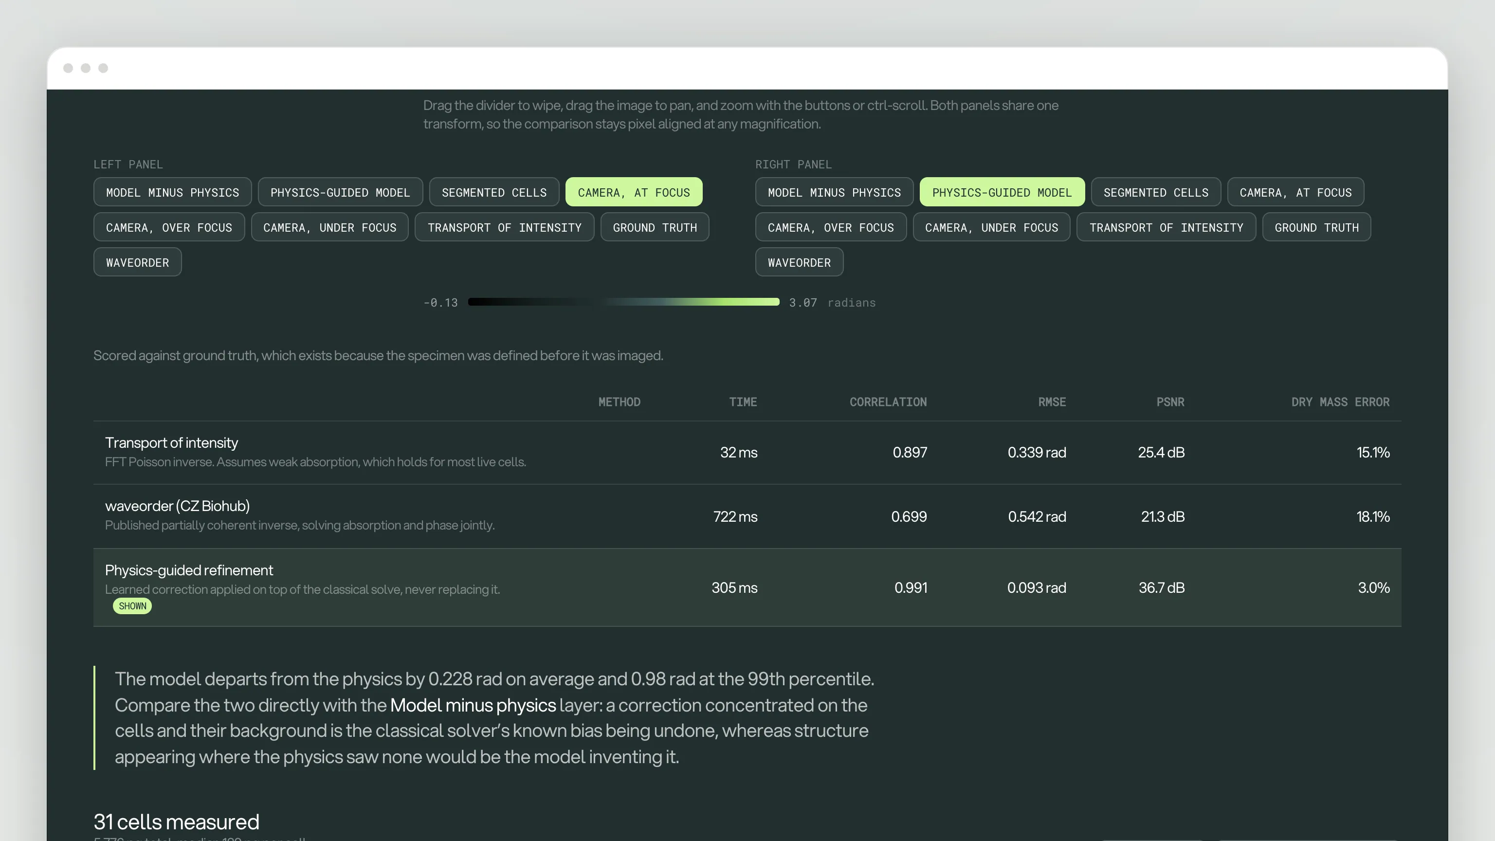Click the METHOD column header
This screenshot has width=1495, height=841.
tap(619, 402)
